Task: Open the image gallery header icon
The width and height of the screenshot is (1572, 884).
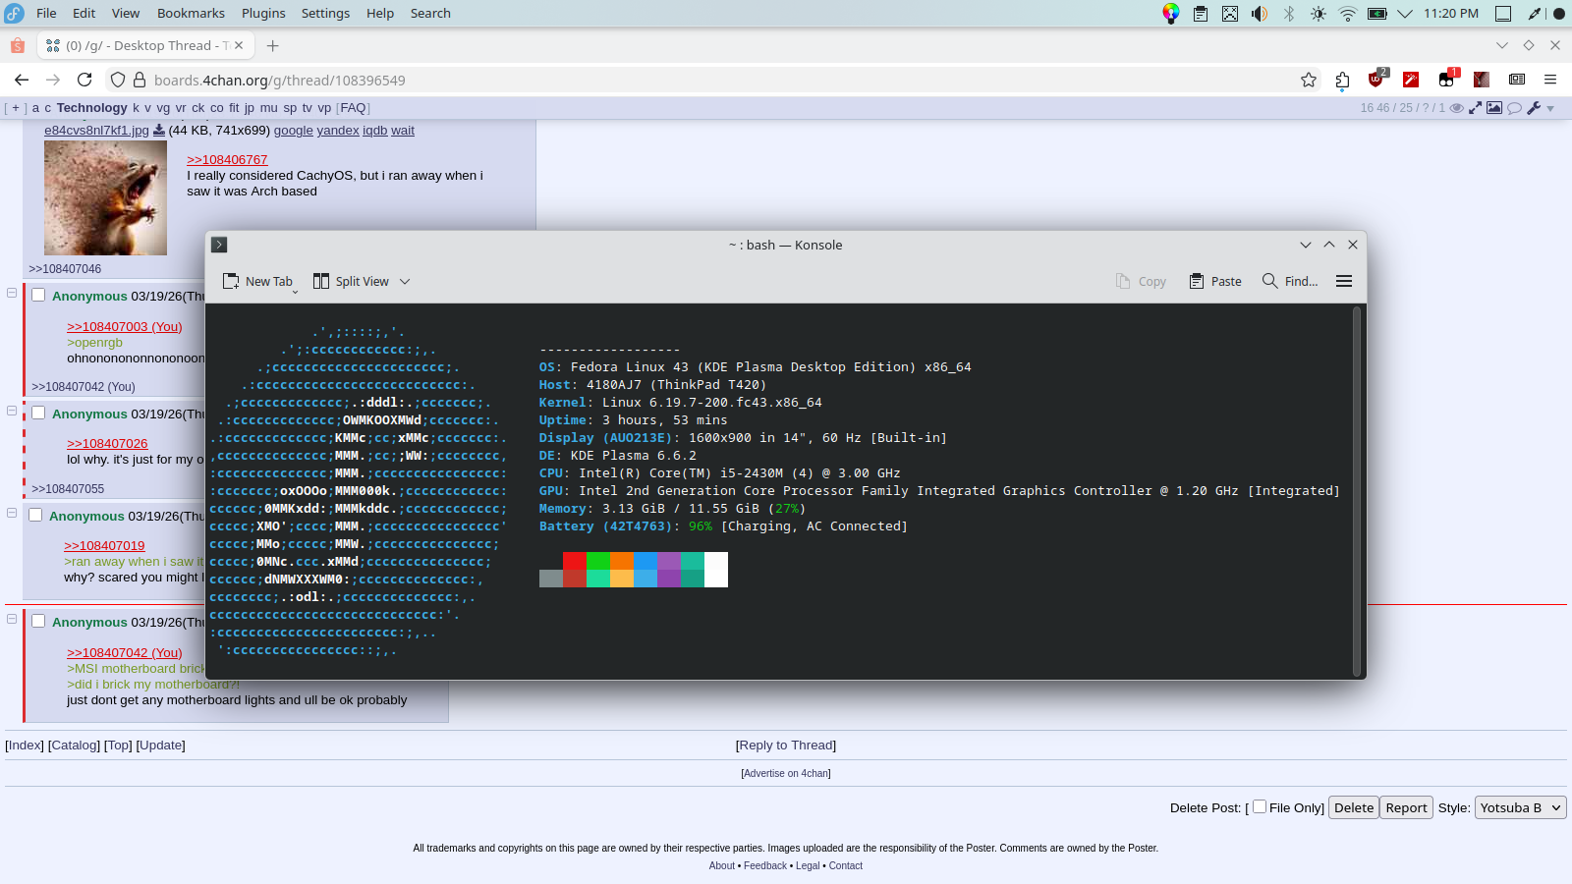Action: 1494,108
